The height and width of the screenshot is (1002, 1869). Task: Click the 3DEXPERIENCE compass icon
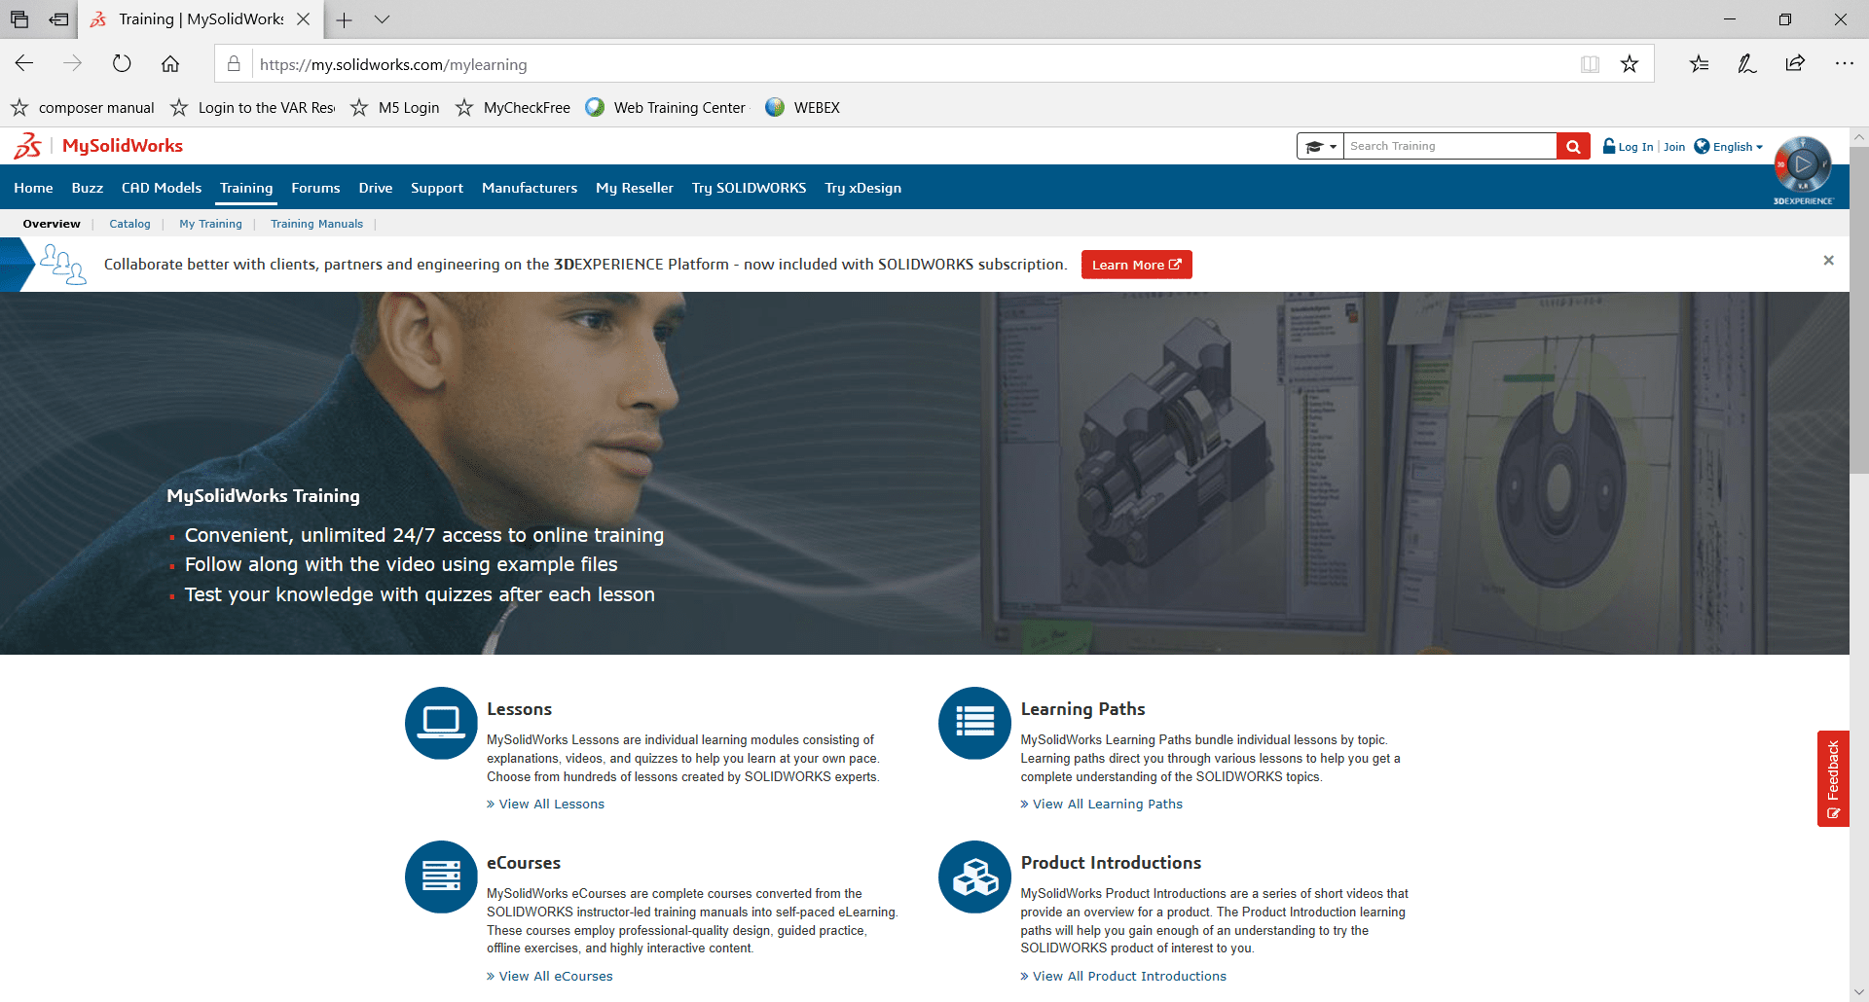[x=1803, y=165]
